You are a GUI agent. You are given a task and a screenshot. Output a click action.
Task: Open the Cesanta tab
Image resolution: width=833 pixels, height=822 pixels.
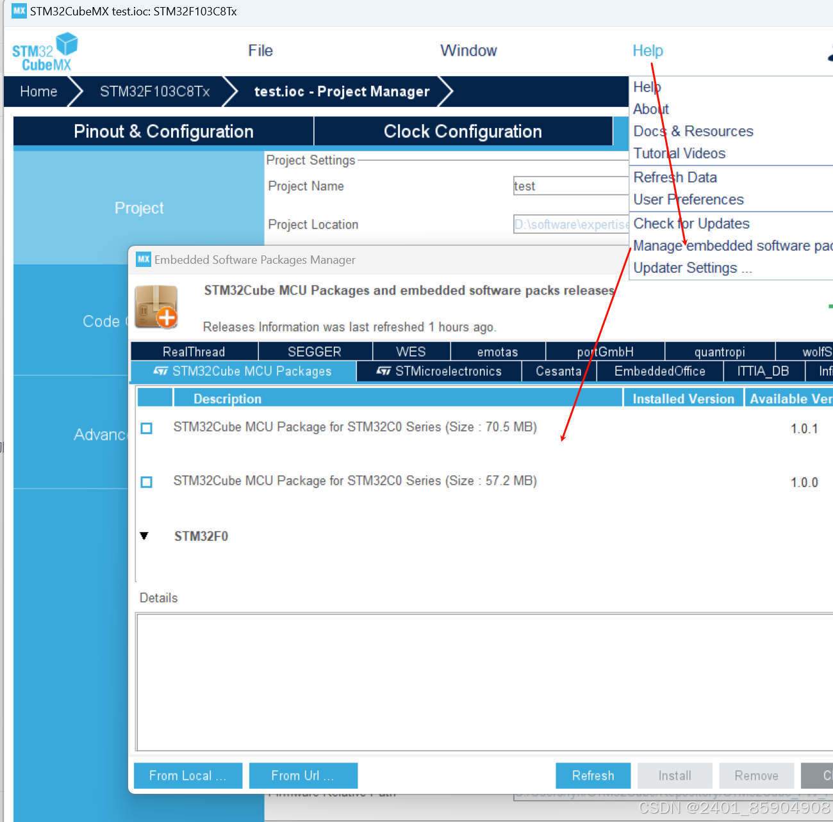pos(559,371)
